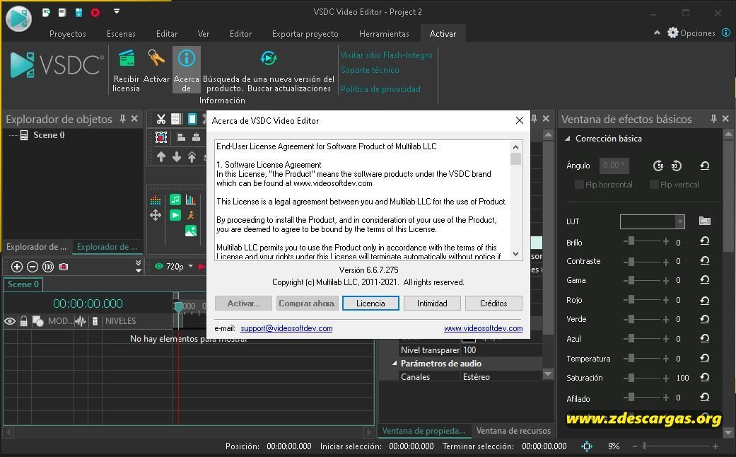Reset Brillo value with its reset arrow
This screenshot has width=736, height=457.
[x=705, y=241]
